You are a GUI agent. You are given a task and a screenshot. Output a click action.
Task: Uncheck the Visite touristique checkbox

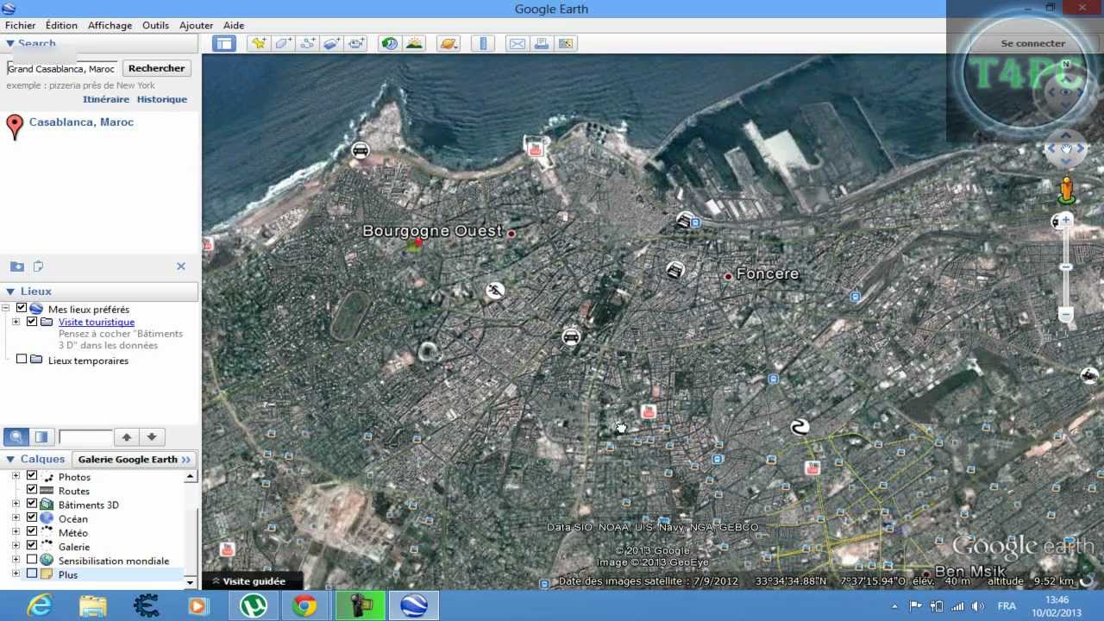tap(32, 322)
